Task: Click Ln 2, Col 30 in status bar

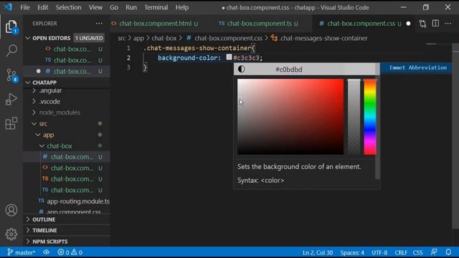Action: (x=318, y=252)
